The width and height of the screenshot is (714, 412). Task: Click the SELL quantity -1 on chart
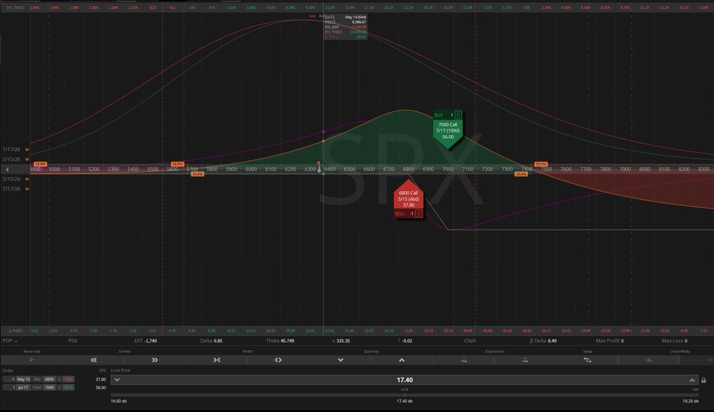pos(411,213)
